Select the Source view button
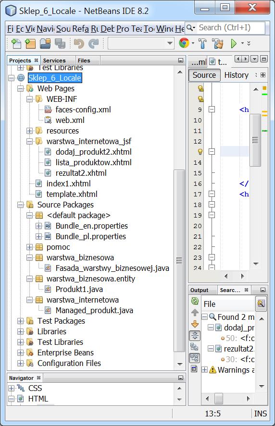 pyautogui.click(x=204, y=75)
